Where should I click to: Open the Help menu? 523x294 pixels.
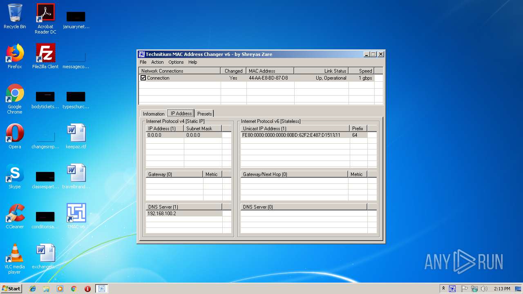click(193, 62)
